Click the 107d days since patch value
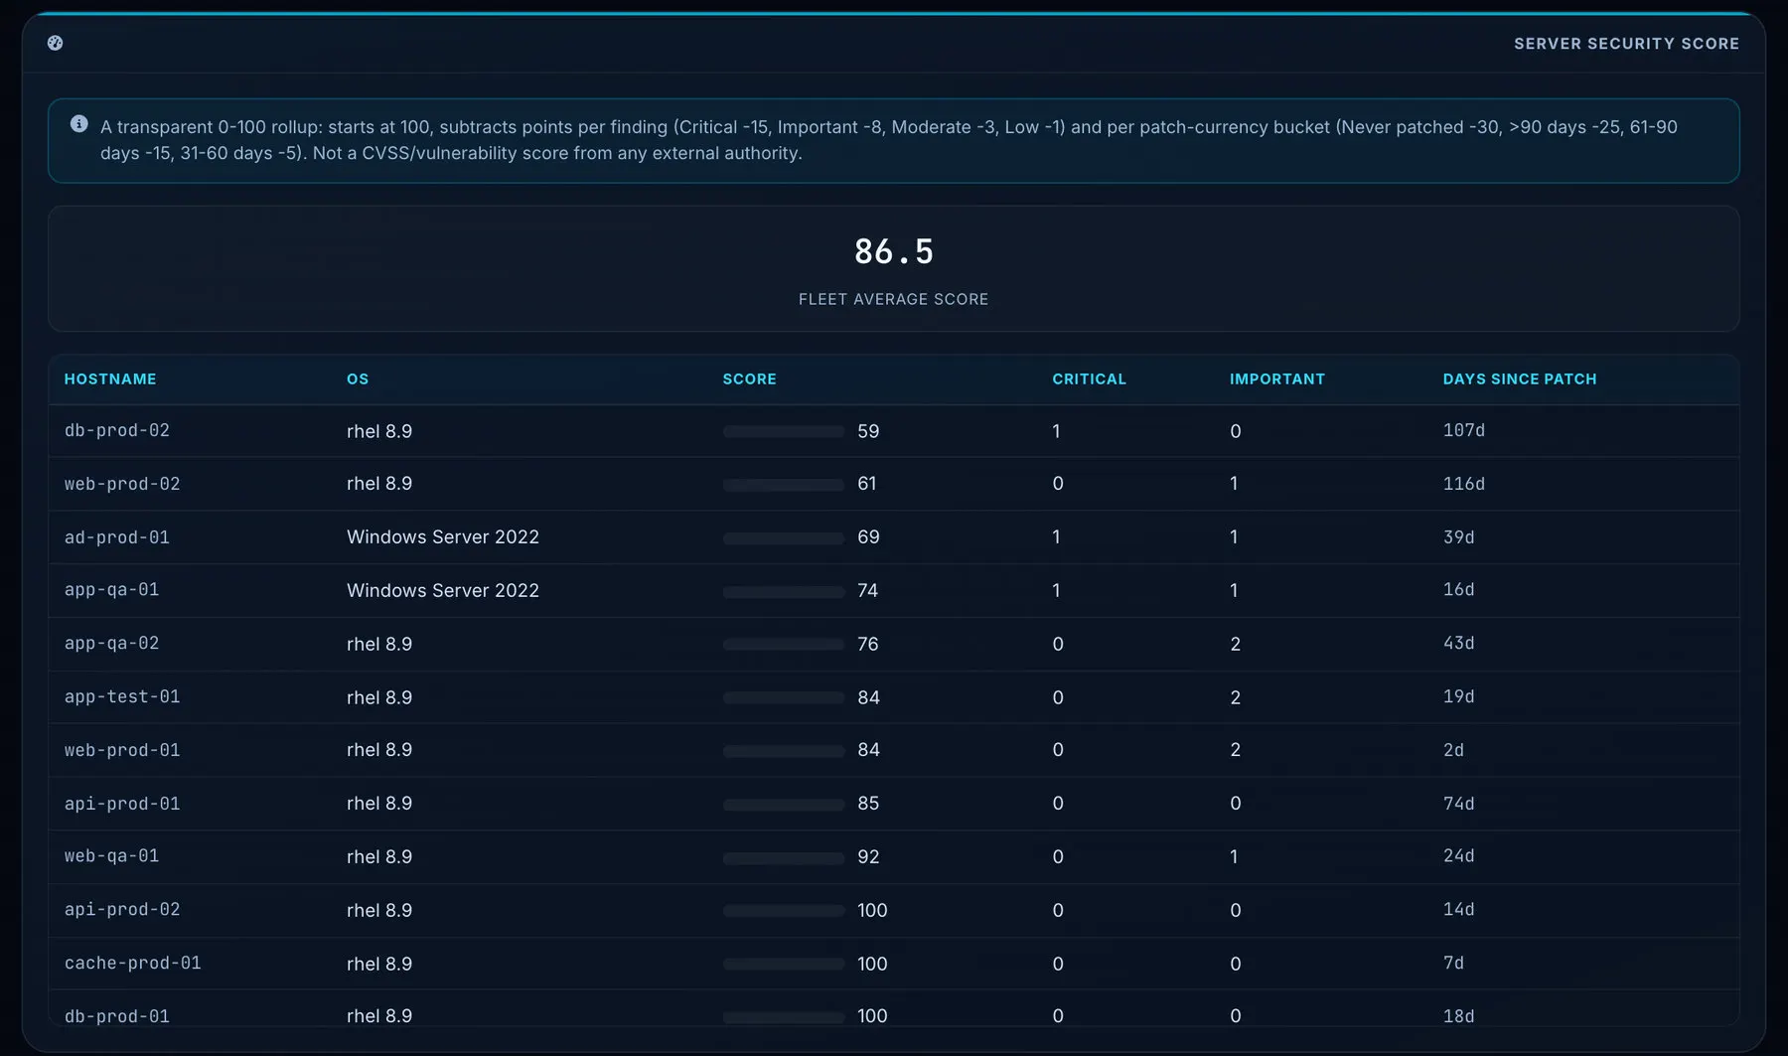This screenshot has width=1788, height=1056. (1464, 430)
